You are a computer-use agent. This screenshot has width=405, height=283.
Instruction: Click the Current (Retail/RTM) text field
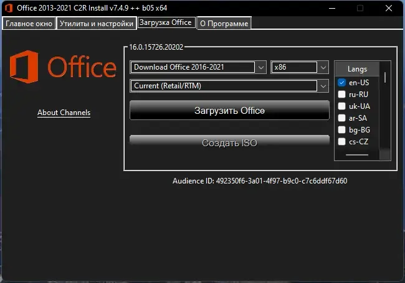pyautogui.click(x=224, y=86)
